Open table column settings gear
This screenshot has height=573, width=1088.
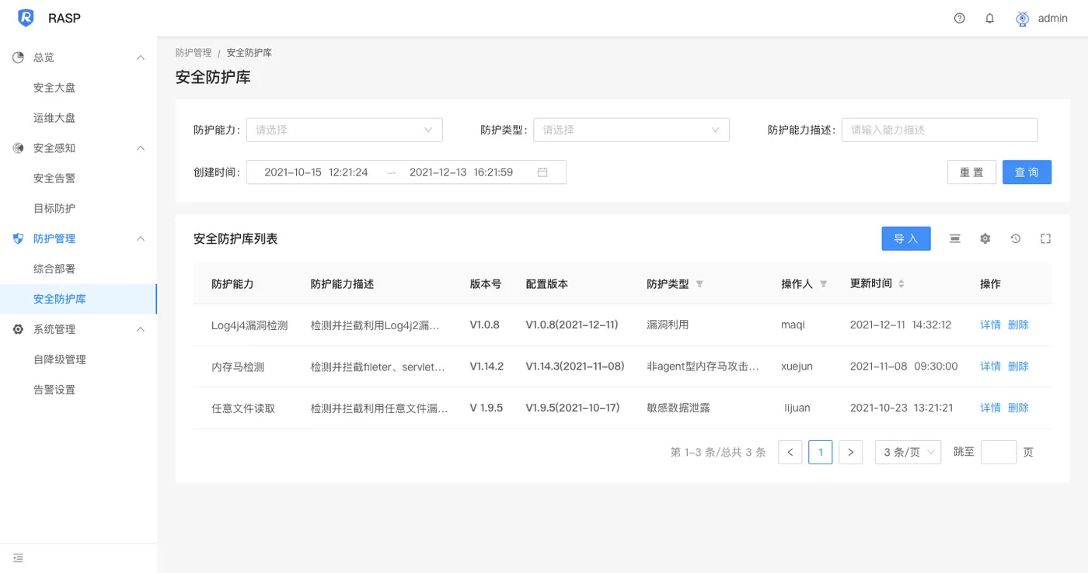point(985,238)
